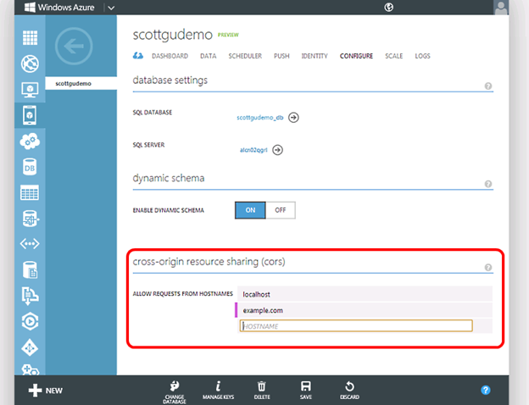Switch to the Configure tab
The height and width of the screenshot is (405, 529).
pos(356,56)
